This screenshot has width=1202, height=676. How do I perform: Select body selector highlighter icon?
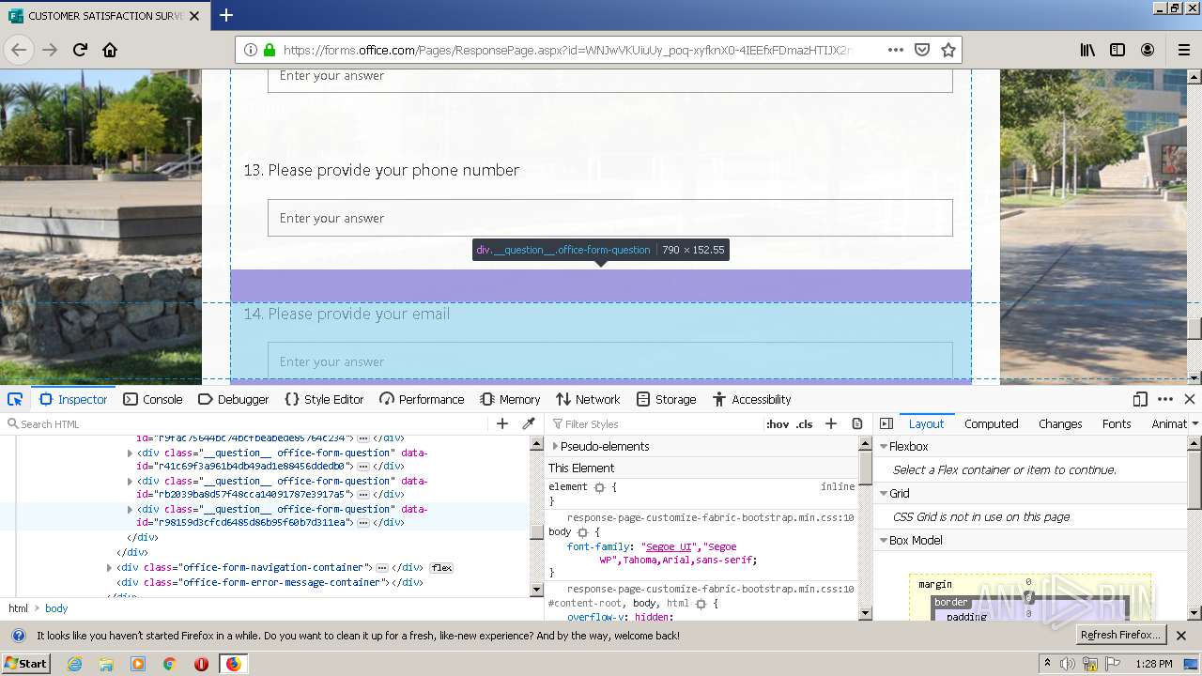pos(582,531)
